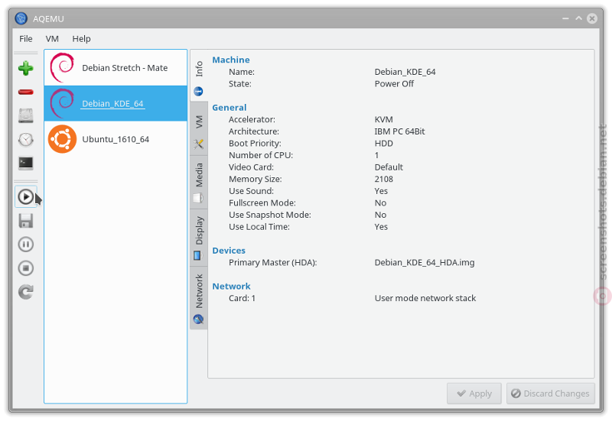Screen dimensions: 612x421
Task: Reset VM with circular arrow icon
Action: (26, 292)
